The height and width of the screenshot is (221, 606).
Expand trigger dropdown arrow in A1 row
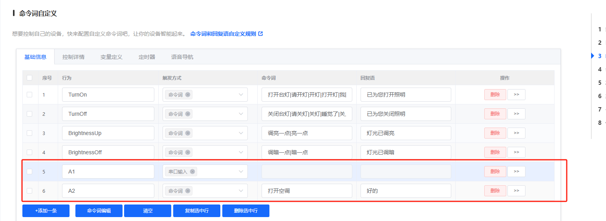point(241,172)
